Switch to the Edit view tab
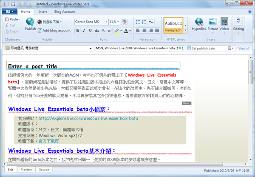 11,170
